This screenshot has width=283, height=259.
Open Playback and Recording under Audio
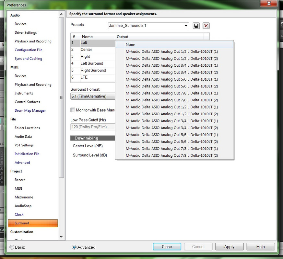pyautogui.click(x=33, y=41)
